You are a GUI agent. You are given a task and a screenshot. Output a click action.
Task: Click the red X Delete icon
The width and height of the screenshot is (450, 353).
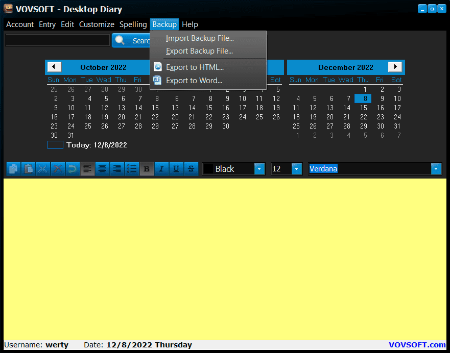click(58, 169)
